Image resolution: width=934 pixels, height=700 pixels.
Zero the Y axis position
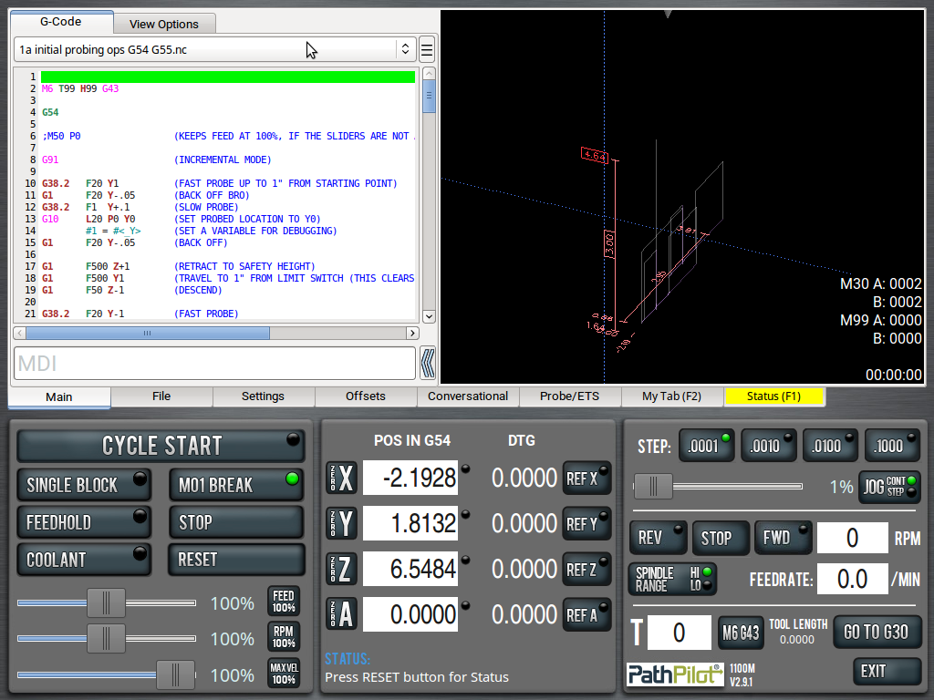[341, 523]
